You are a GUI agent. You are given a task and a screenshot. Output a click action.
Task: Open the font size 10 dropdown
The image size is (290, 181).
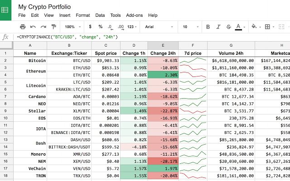pos(190,27)
